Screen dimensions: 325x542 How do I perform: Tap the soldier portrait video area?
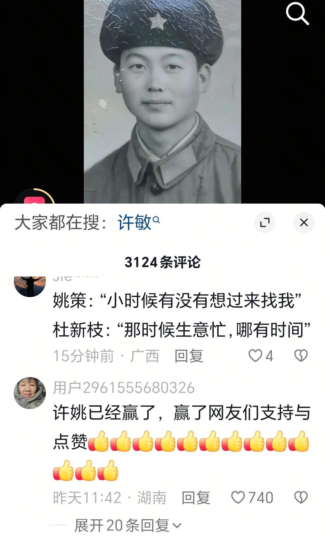point(162,102)
